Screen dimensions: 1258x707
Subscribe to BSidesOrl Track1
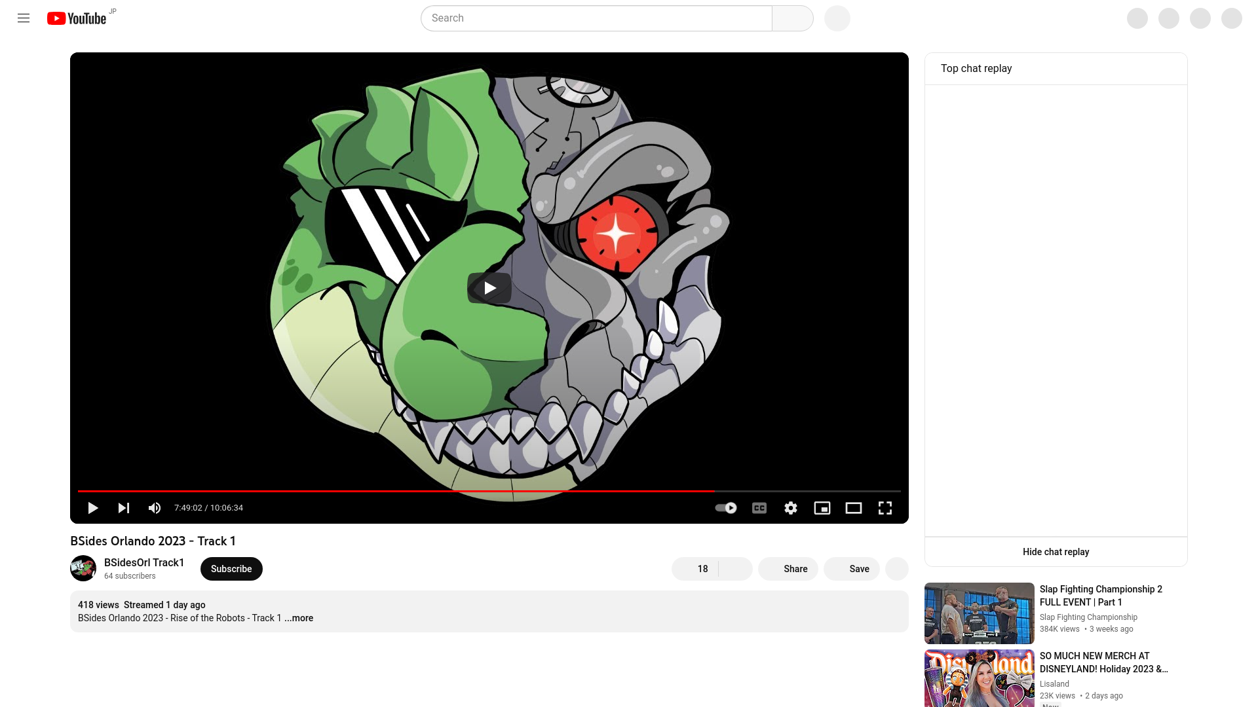[x=231, y=569]
